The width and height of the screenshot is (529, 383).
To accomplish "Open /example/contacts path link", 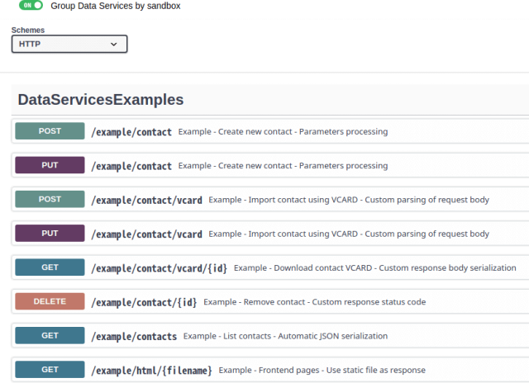I will click(134, 337).
